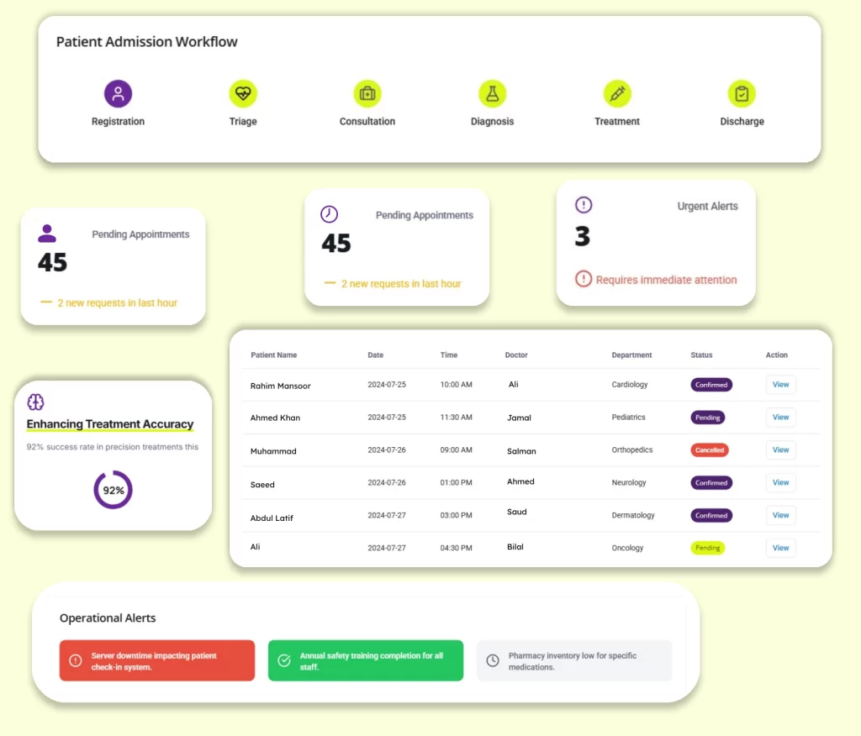The image size is (861, 736).
Task: Click the checkmark icon in safety training banner
Action: pos(284,660)
